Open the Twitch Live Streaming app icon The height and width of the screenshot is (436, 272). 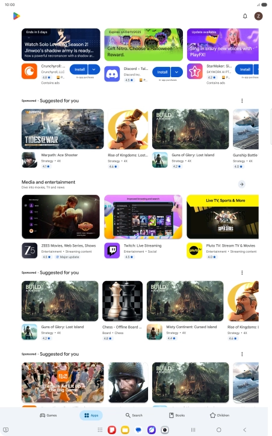(112, 250)
